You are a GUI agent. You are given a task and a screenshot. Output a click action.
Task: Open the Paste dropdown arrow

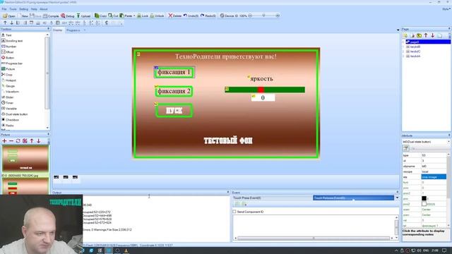(x=134, y=16)
